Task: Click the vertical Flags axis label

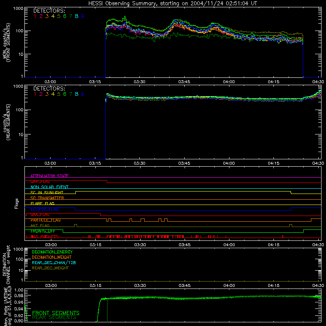Action: tap(16, 203)
